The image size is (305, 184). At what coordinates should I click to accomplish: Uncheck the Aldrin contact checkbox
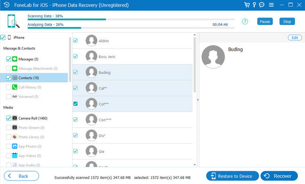(75, 41)
